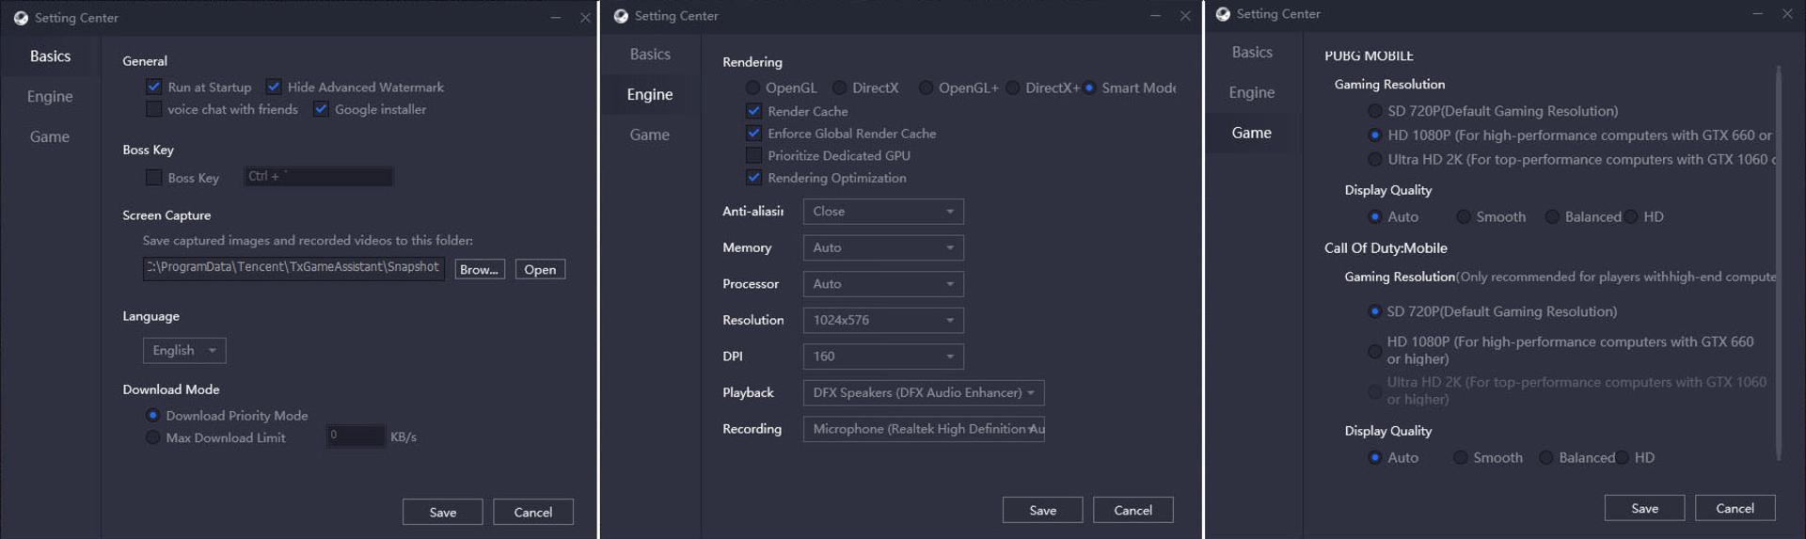Screen dimensions: 1806x539
Task: Switch to Game tab in Basics window
Action: click(51, 136)
